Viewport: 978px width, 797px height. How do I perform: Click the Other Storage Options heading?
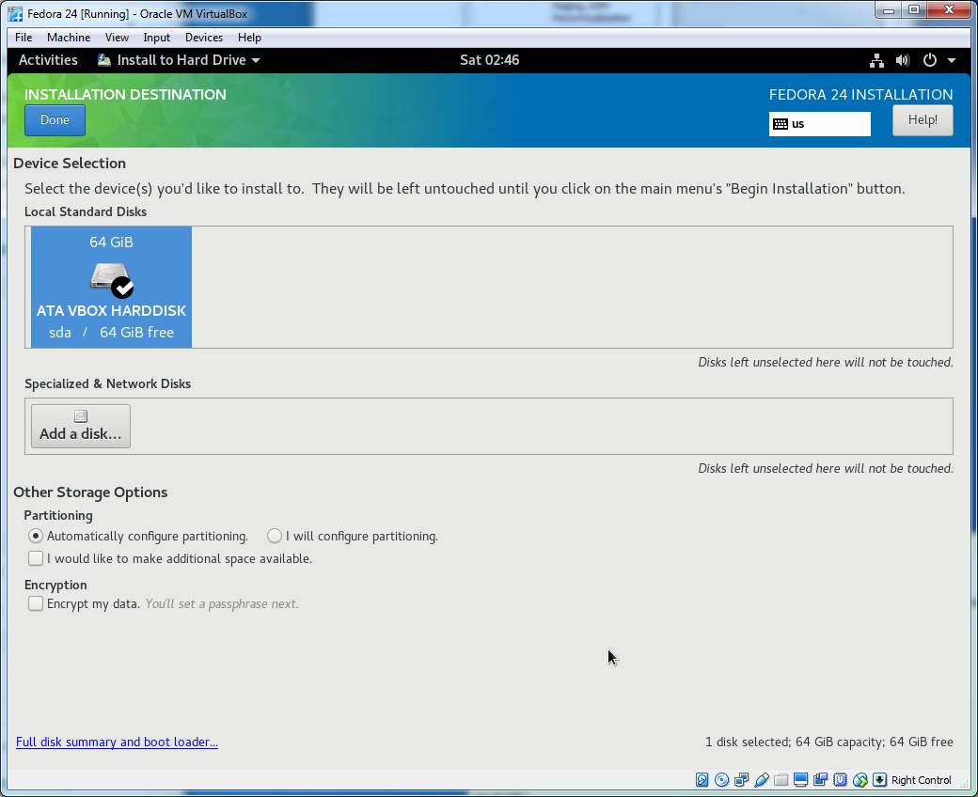[x=90, y=492]
